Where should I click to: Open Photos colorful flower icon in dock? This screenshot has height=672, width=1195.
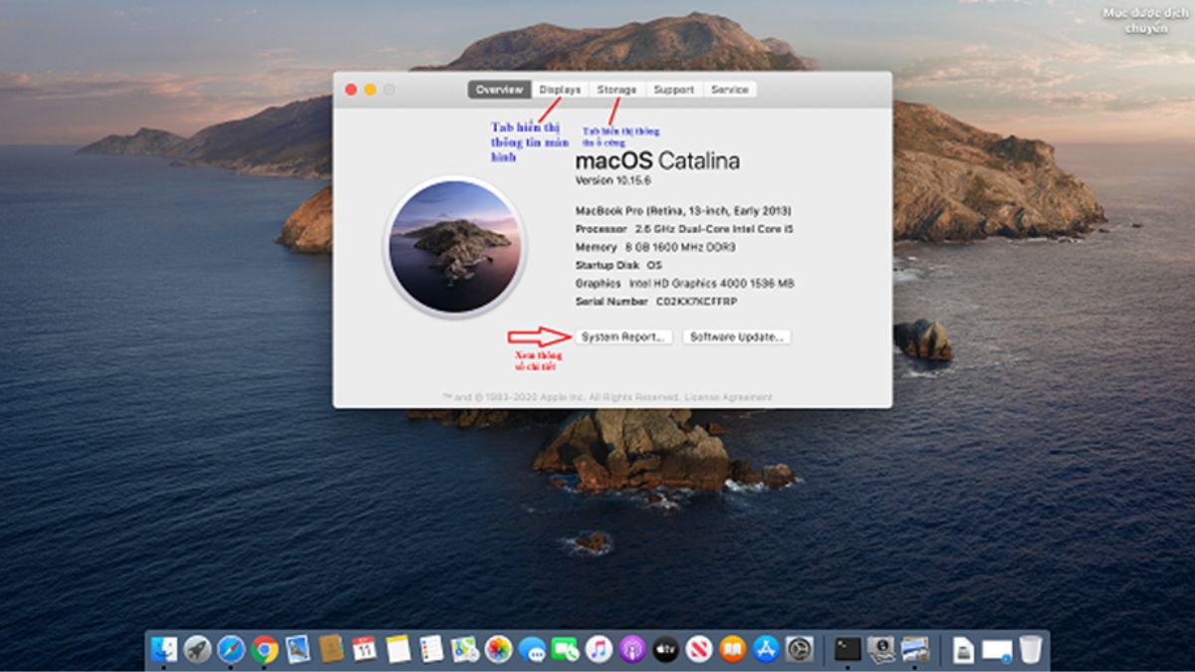click(x=498, y=650)
